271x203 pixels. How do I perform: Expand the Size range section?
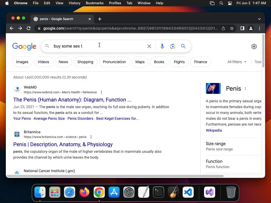point(233,146)
